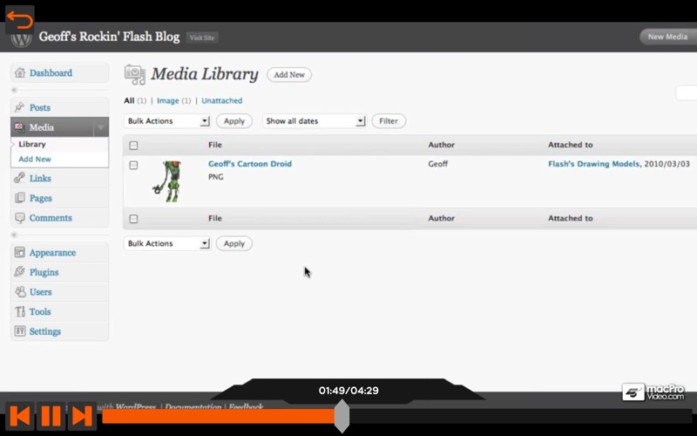The width and height of the screenshot is (697, 436).
Task: Click the Dashboard home icon
Action: (20, 73)
